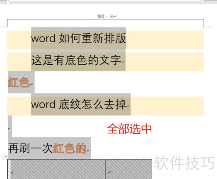Screen dimensions: 217x179
Task: Click paragraph mark after word 底纹怎么去掉
Action: tap(128, 106)
